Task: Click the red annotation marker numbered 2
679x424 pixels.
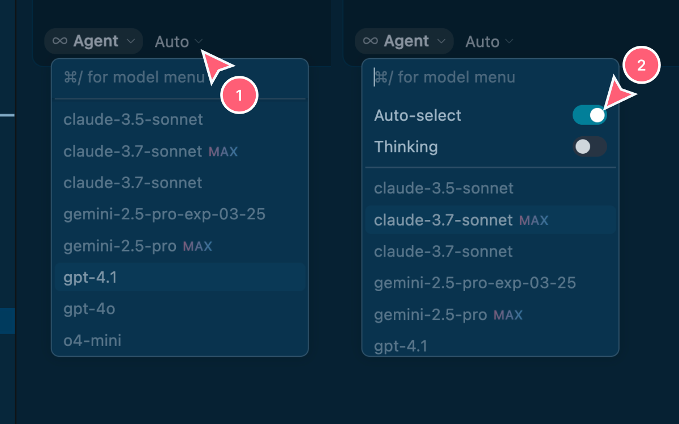Action: click(641, 66)
